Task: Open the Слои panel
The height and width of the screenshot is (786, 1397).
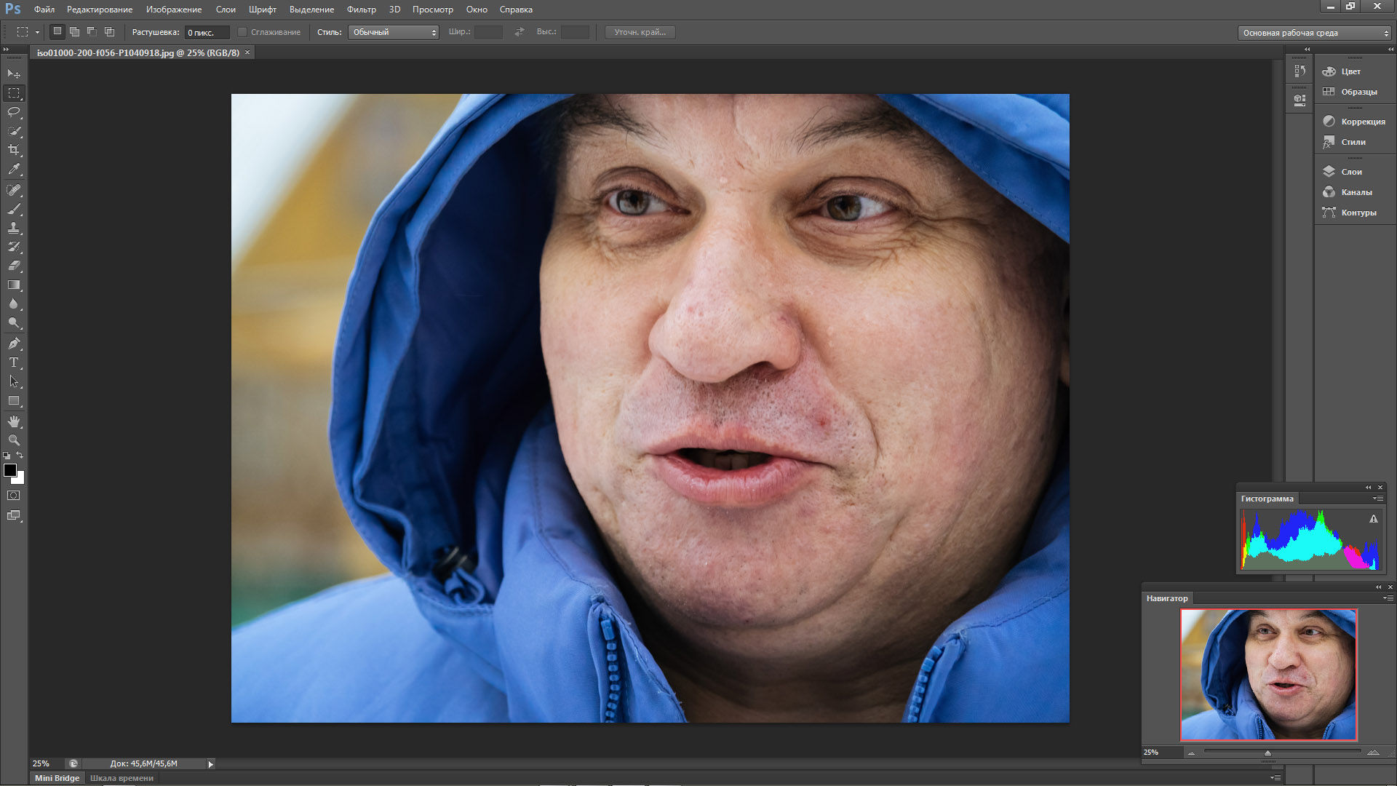Action: [x=1350, y=172]
